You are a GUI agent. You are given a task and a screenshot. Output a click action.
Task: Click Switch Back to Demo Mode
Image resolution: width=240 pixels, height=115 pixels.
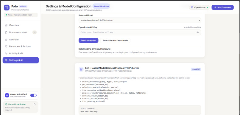coord(115,40)
